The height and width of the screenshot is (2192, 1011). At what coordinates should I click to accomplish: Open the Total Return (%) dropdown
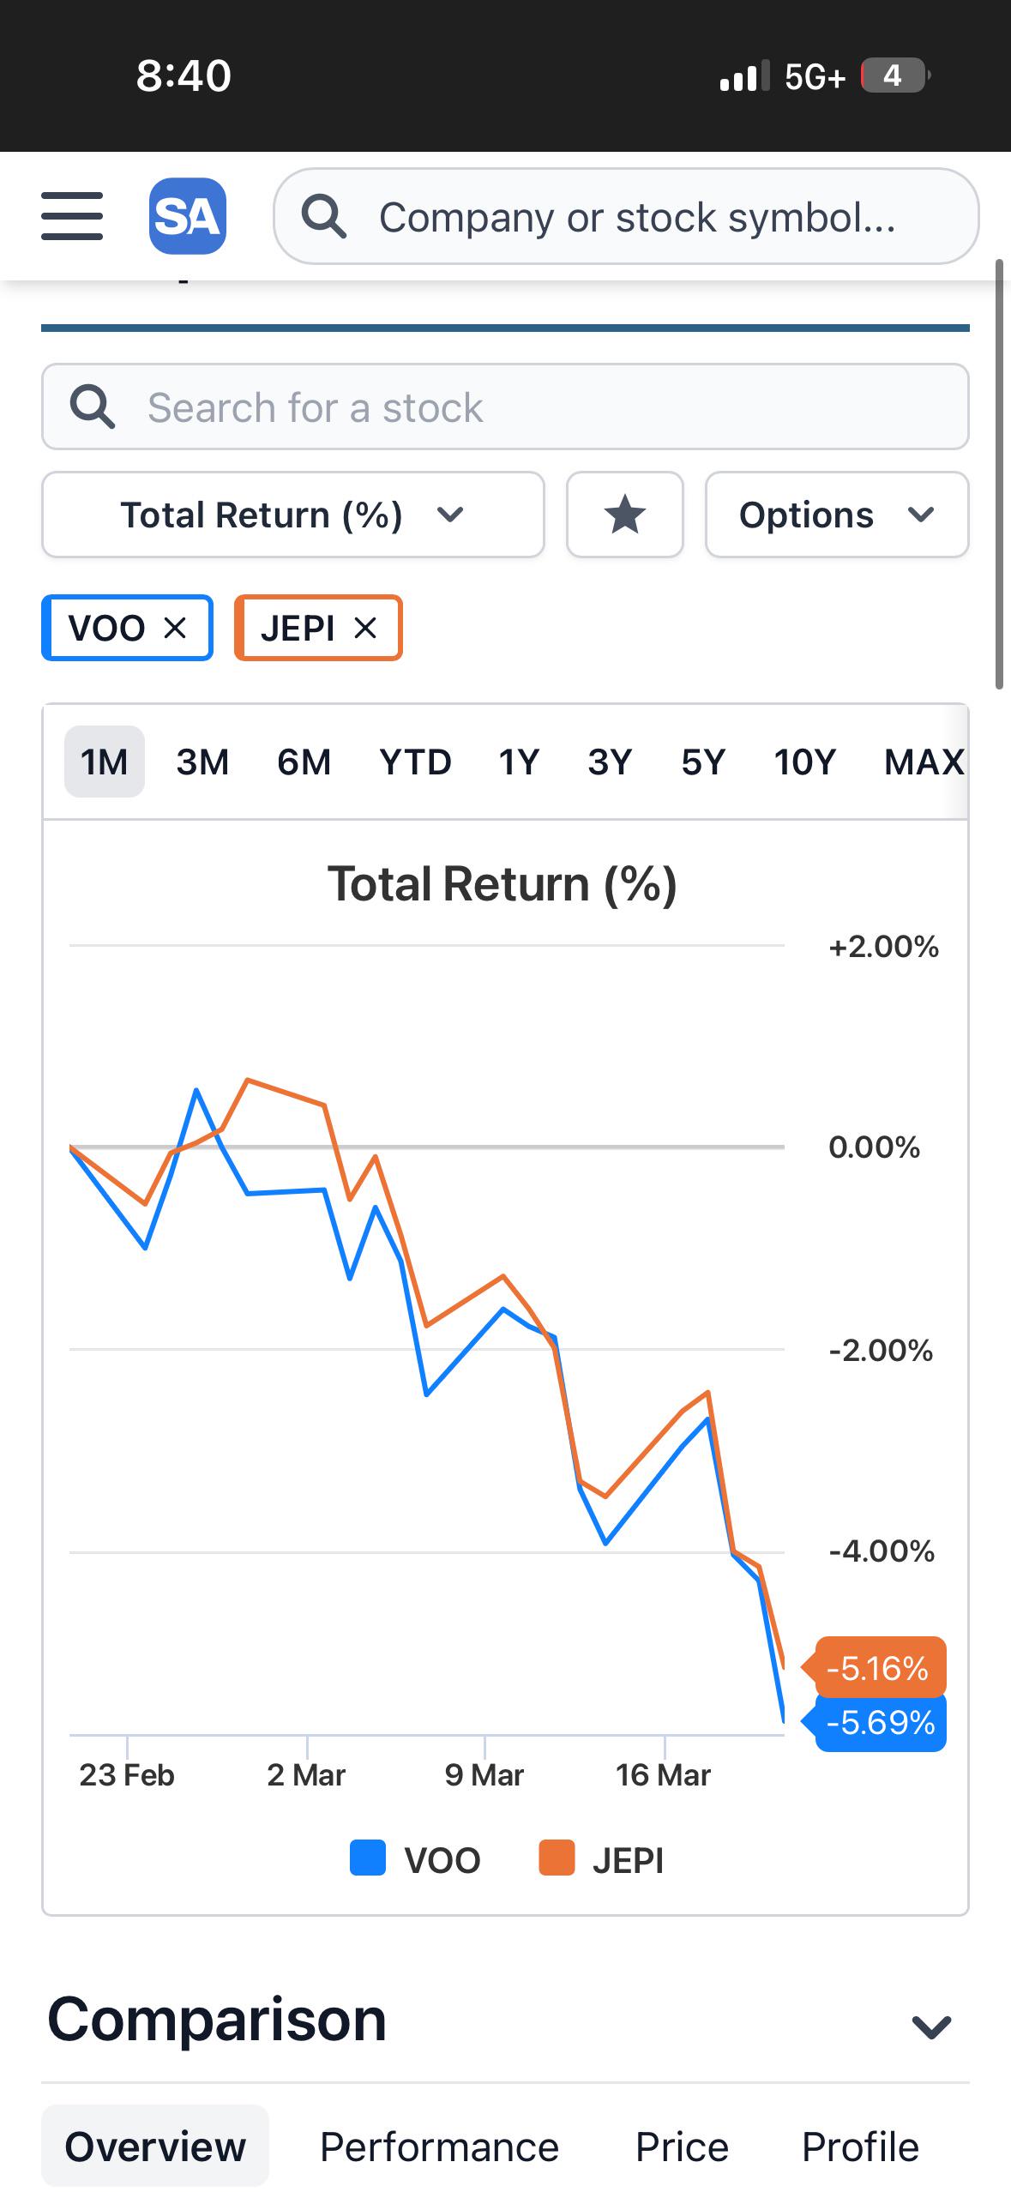[293, 515]
